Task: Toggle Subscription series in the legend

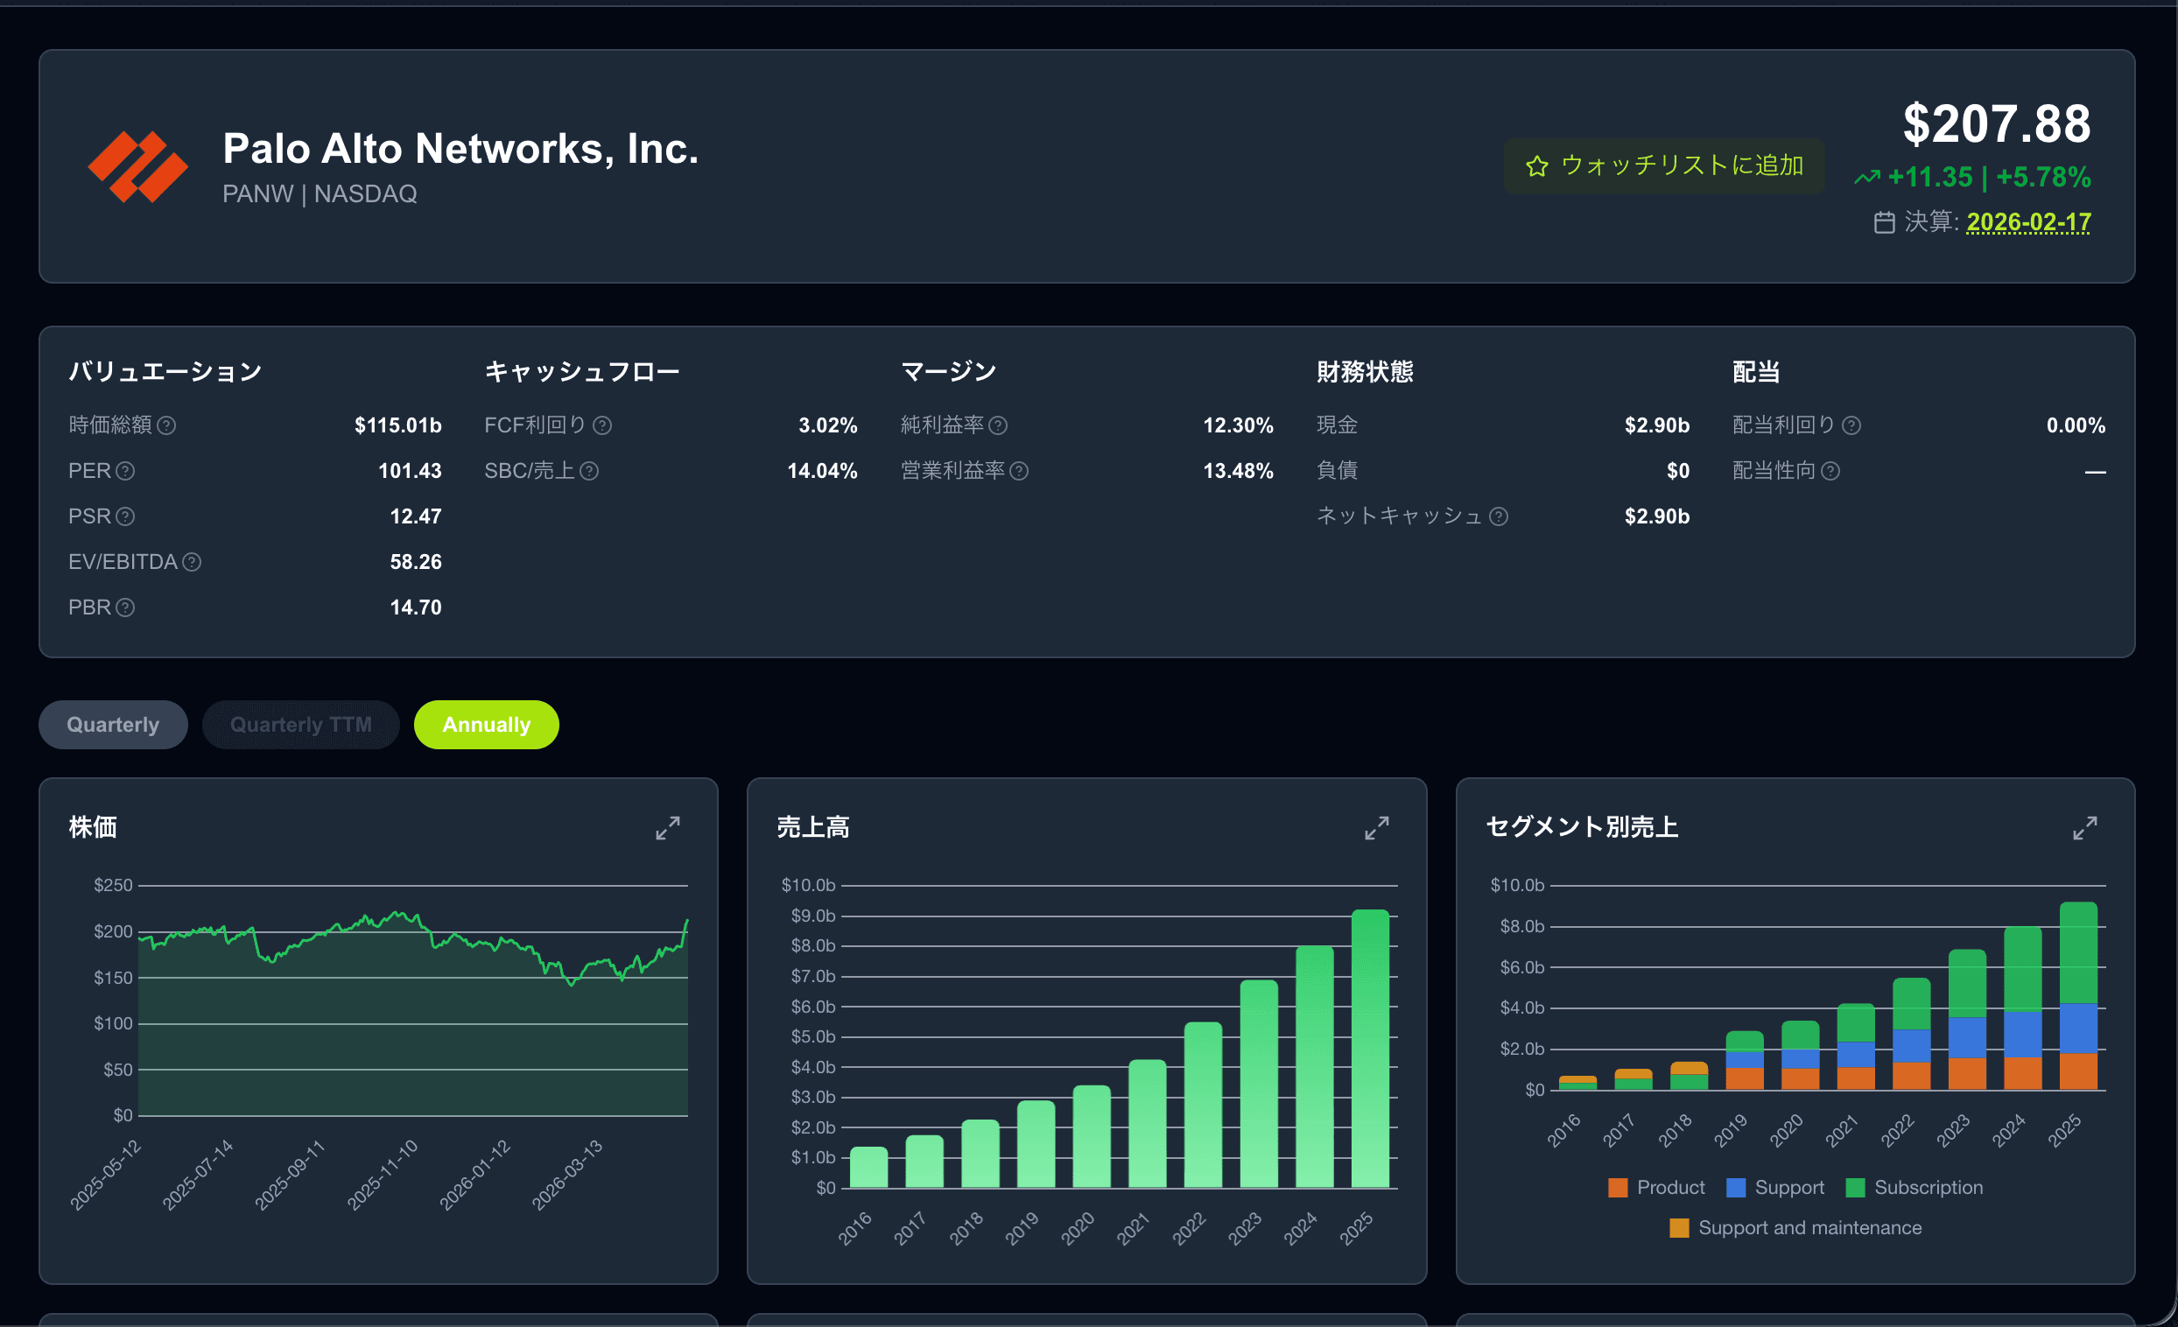Action: [1914, 1187]
